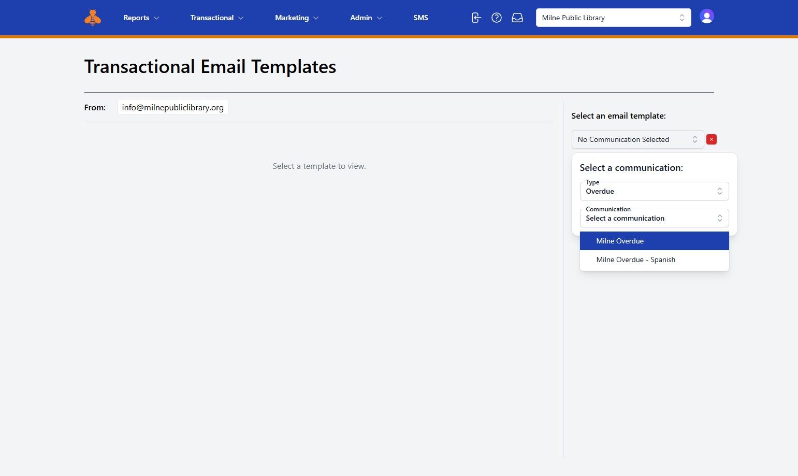Click the 'Select a template to view.' text
The width and height of the screenshot is (798, 476).
(x=319, y=166)
